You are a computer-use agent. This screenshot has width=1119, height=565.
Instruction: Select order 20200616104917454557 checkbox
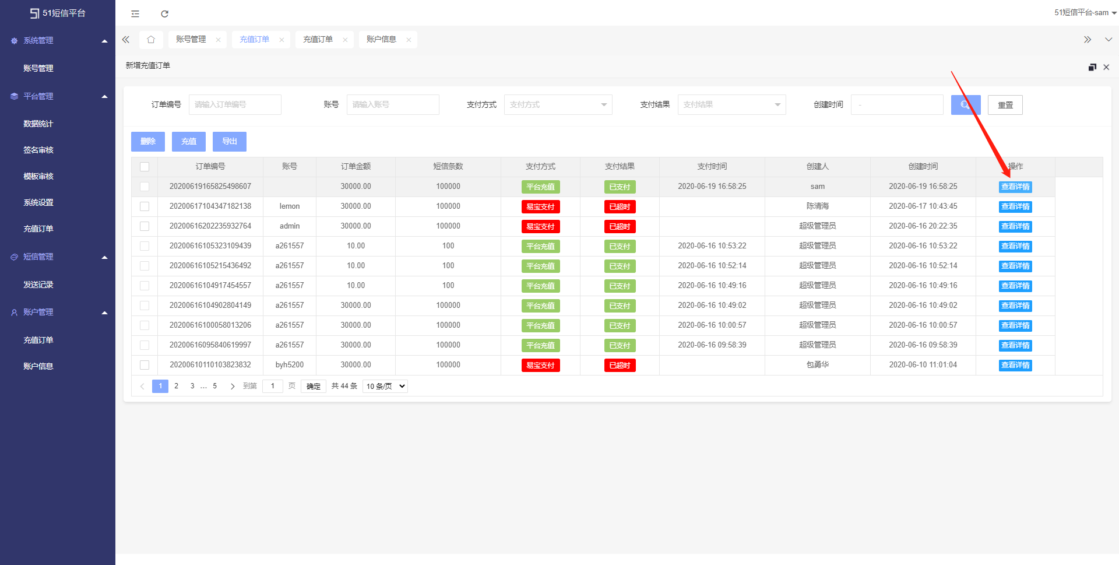coord(145,286)
